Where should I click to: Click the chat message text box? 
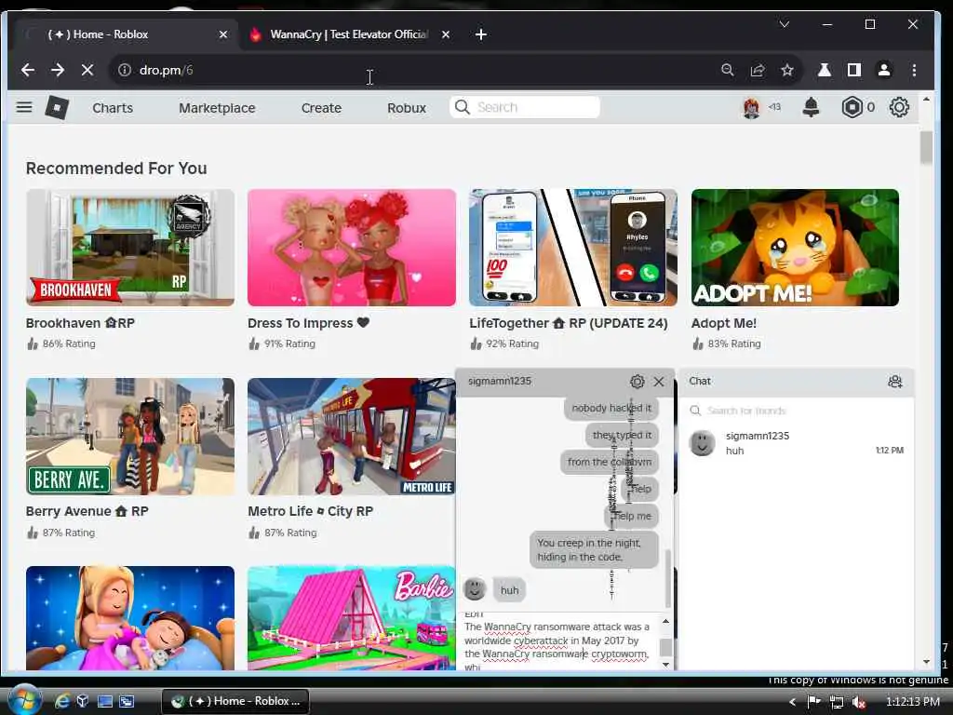(558, 641)
